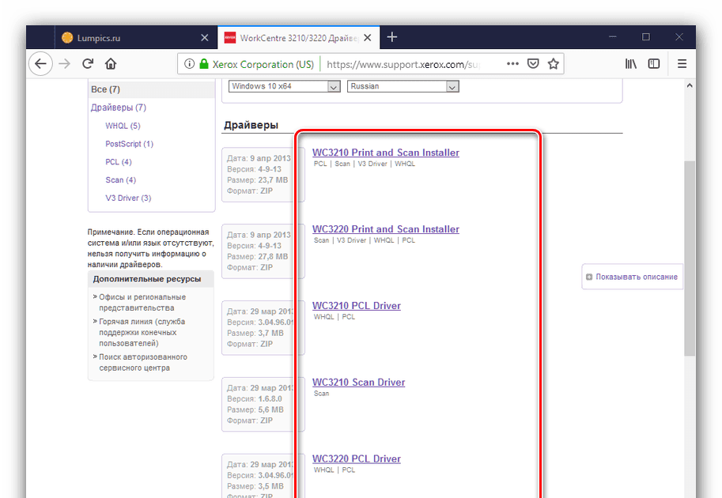Screen dimensions: 722x498
Task: Open the Firefox hamburger menu
Action: [682, 63]
